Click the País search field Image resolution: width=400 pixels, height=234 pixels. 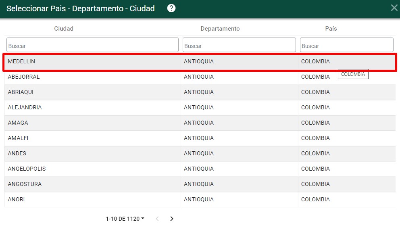(346, 45)
